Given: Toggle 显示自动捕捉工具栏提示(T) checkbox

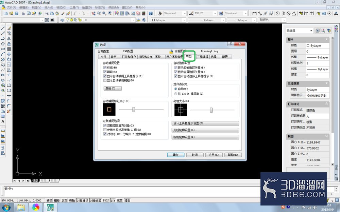Looking at the screenshot, I should tap(105, 76).
